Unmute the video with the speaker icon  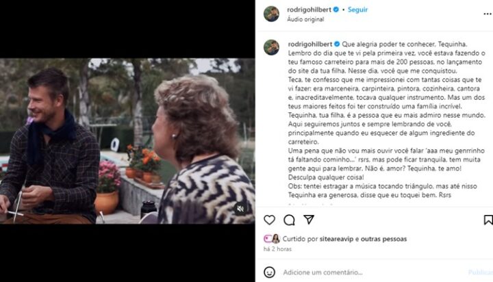[x=240, y=209]
